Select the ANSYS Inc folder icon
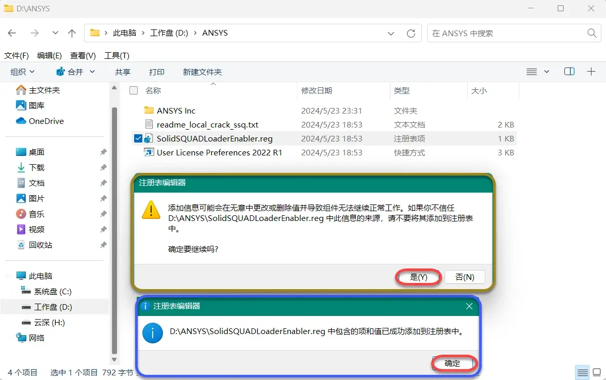 149,110
